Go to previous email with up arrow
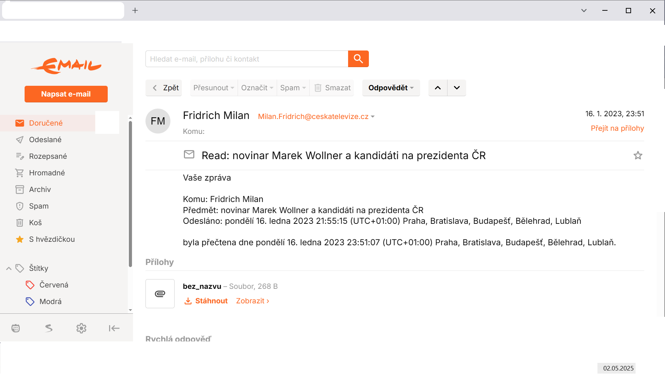Screen dimensions: 665x376 pyautogui.click(x=438, y=88)
